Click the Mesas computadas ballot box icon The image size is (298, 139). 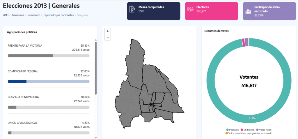[132, 9]
